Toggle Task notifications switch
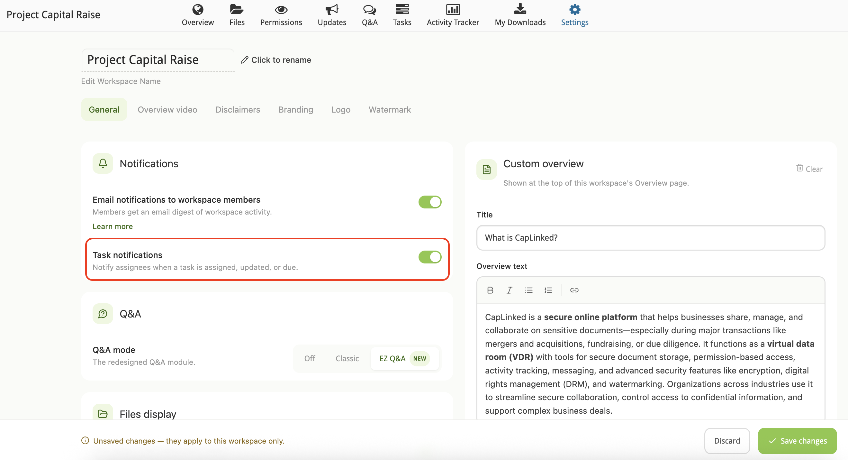Screen dimensions: 848x460 [430, 257]
